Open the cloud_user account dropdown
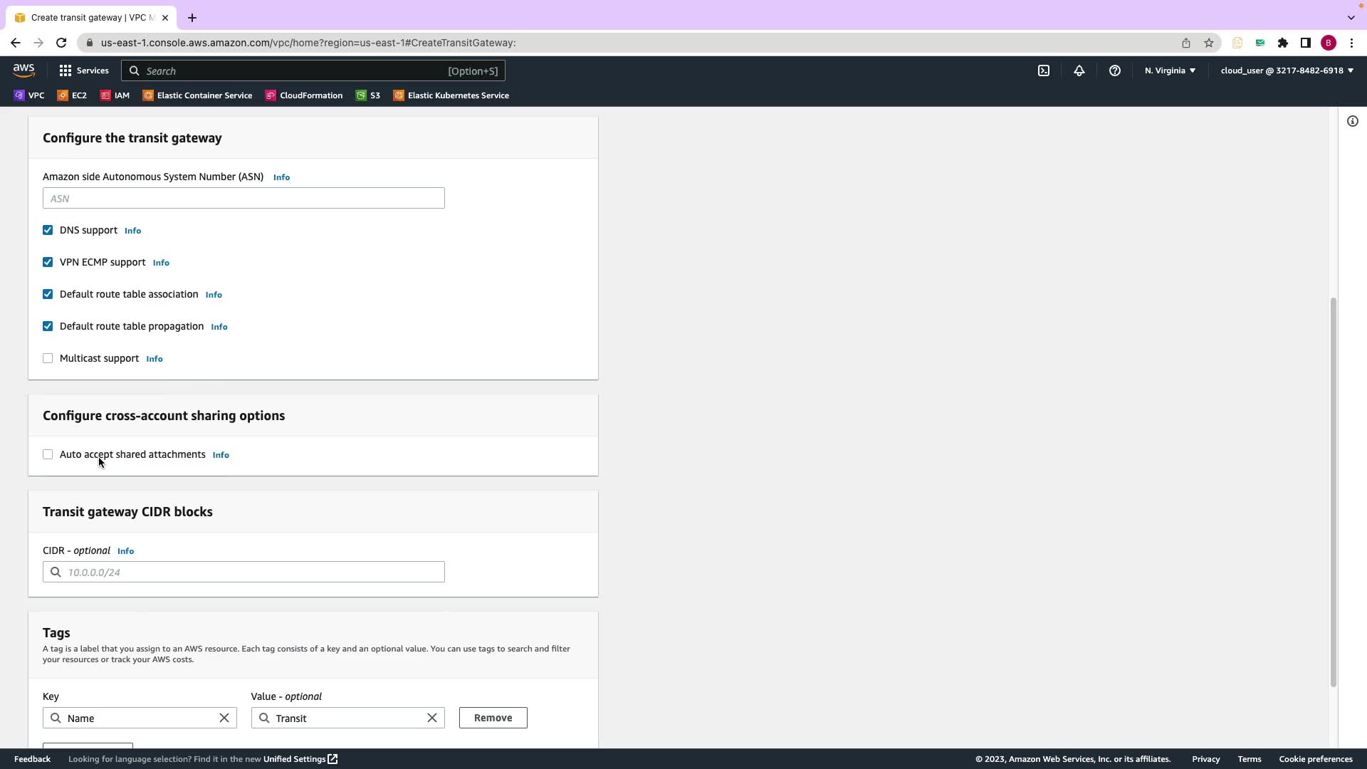The image size is (1367, 769). click(x=1286, y=70)
